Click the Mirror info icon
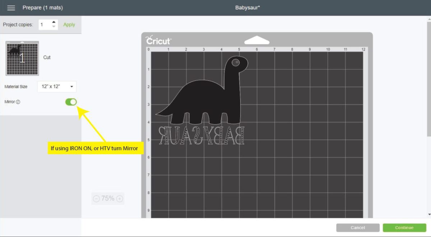Screen dimensions: 431x237 (x=18, y=102)
